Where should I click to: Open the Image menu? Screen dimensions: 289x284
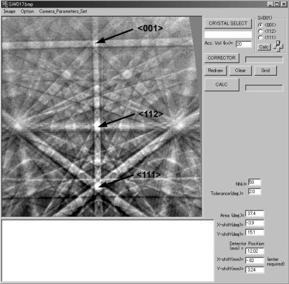(9, 12)
